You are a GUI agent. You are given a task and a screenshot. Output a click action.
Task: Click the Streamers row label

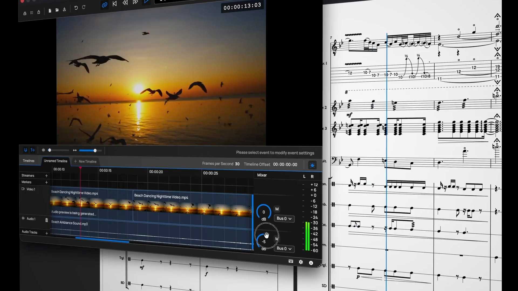click(x=28, y=175)
